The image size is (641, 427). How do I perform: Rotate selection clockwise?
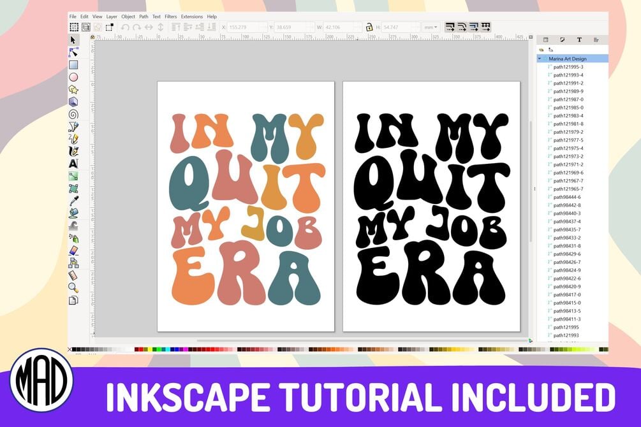[136, 27]
